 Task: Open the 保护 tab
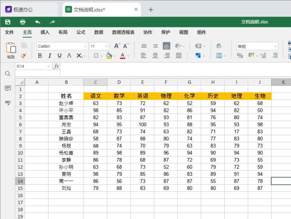click(x=166, y=32)
